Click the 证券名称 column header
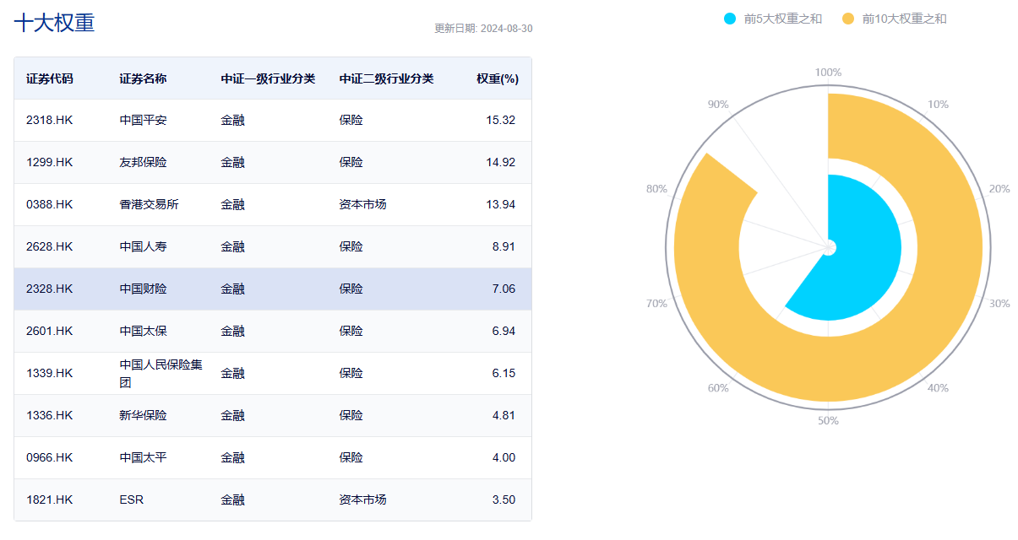This screenshot has height=540, width=1018. click(143, 78)
